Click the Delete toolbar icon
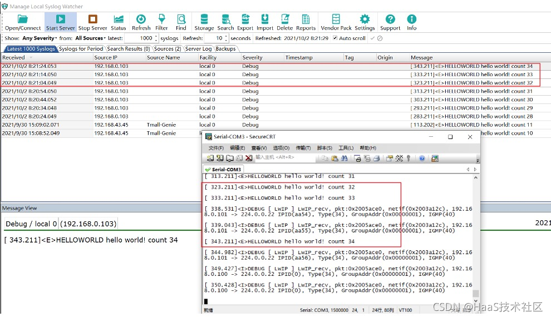Viewport: 551px width, 317px height. (x=284, y=22)
